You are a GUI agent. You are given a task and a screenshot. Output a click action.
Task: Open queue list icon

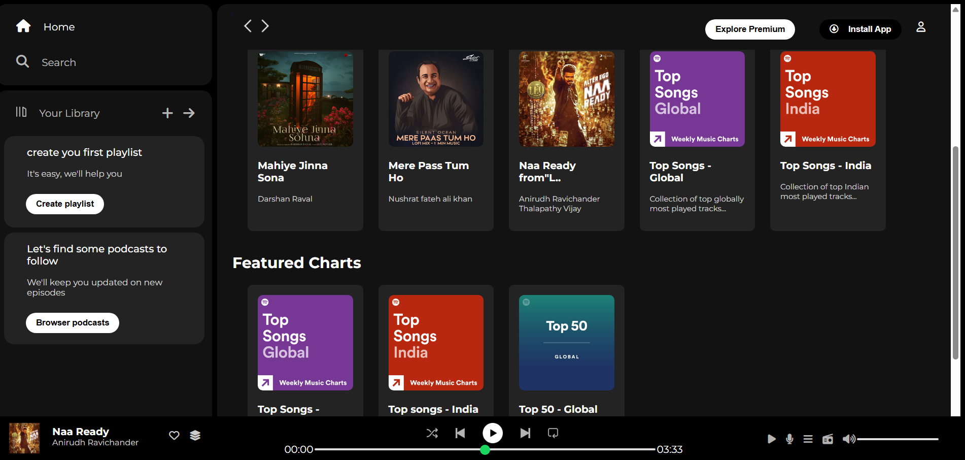808,439
